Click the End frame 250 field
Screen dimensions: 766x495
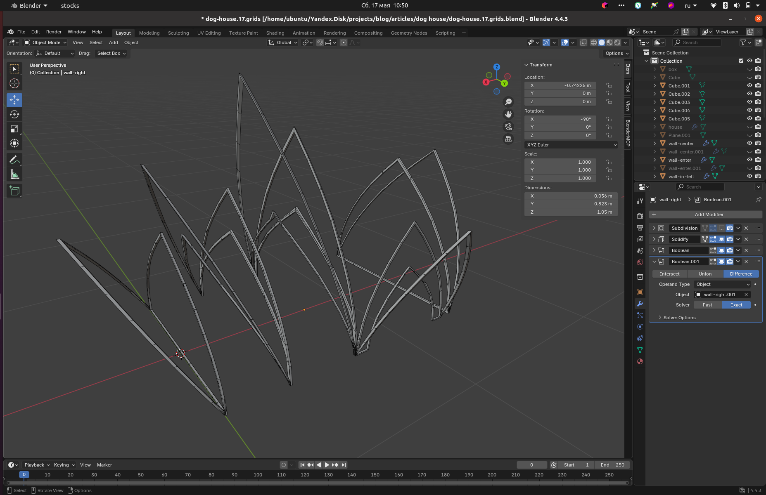click(612, 465)
